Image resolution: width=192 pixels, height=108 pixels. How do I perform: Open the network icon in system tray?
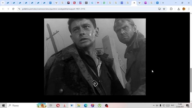[x=164, y=105]
